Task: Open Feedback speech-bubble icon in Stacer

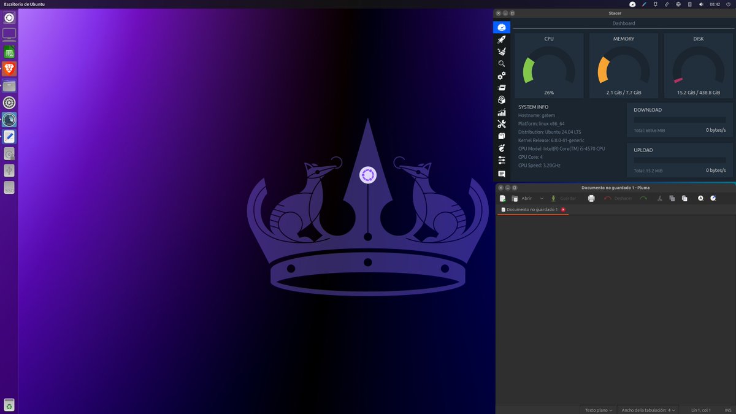Action: coord(502,174)
